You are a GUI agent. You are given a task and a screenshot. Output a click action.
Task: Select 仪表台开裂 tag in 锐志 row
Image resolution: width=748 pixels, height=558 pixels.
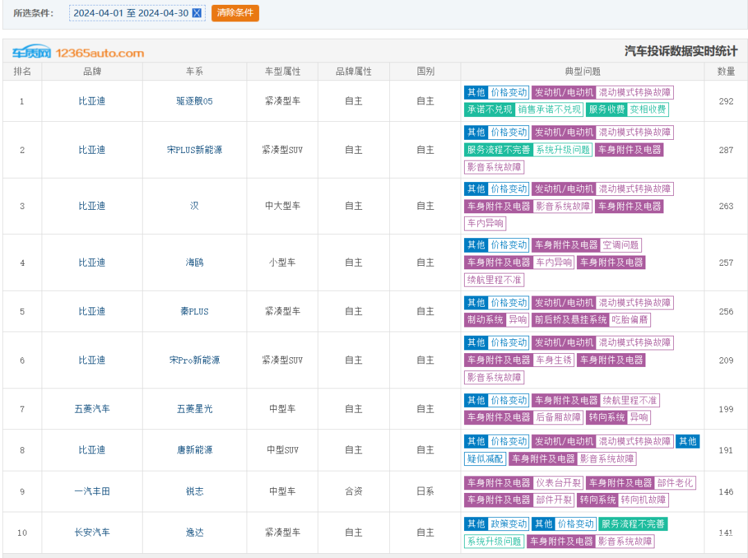(x=558, y=483)
